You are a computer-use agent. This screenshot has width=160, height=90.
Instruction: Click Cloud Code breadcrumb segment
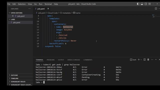(x=53, y=13)
